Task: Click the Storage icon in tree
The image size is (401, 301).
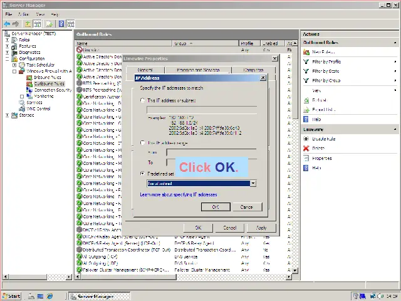Action: [x=14, y=115]
